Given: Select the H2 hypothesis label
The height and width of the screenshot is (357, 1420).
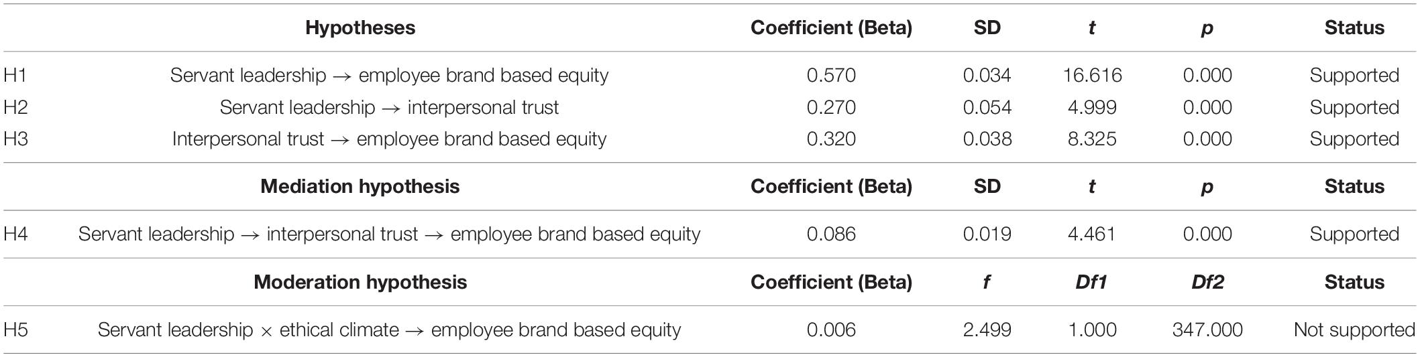Looking at the screenshot, I should coord(15,107).
